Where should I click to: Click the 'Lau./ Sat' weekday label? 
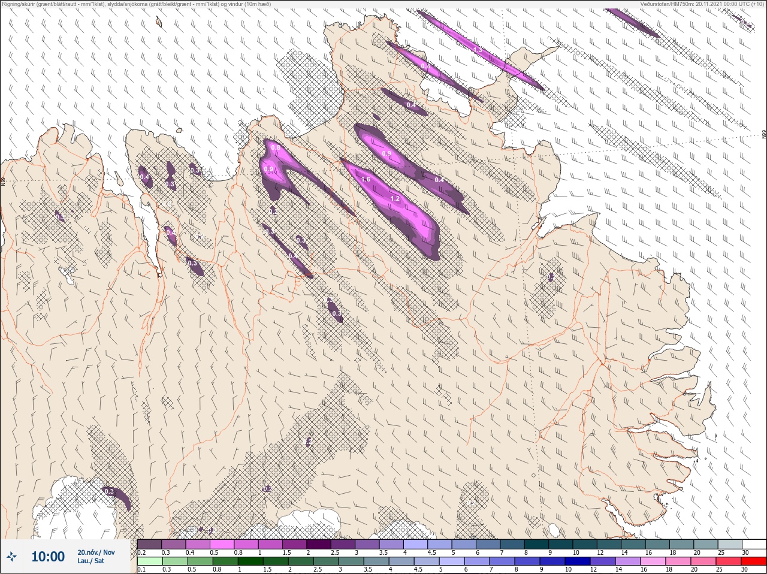[x=90, y=561]
